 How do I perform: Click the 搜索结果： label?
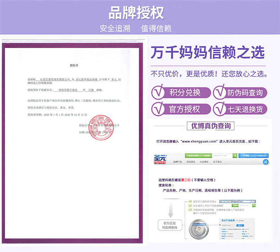click(166, 185)
